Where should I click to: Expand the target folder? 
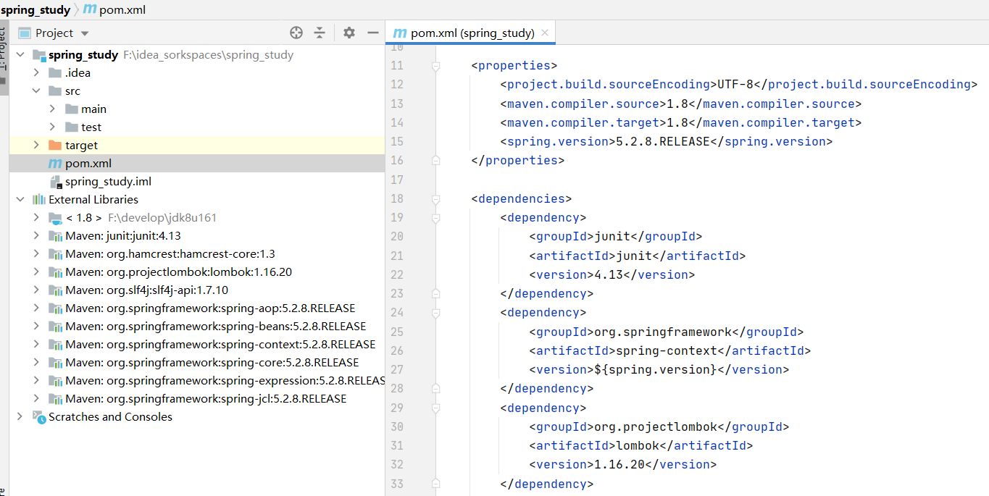[x=36, y=146]
